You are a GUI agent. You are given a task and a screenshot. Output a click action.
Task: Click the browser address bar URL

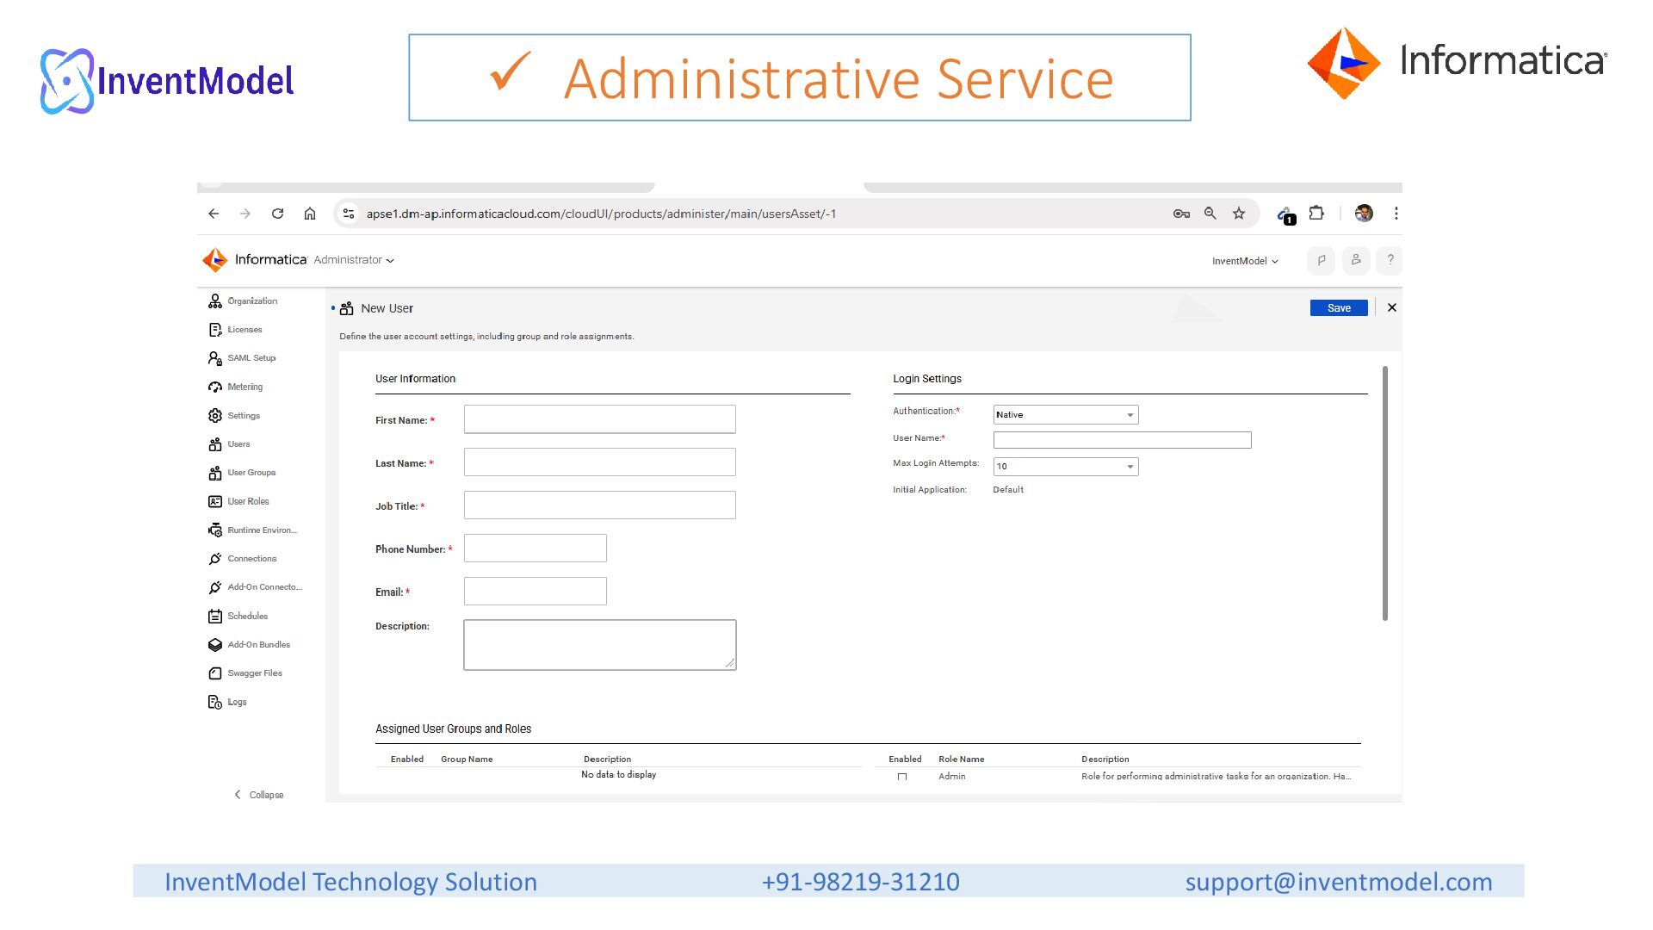(x=601, y=214)
